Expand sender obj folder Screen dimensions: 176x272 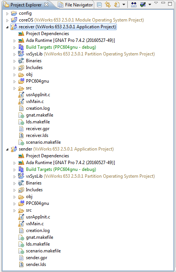pyautogui.click(x=15, y=197)
